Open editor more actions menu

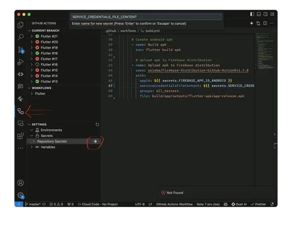pyautogui.click(x=272, y=23)
